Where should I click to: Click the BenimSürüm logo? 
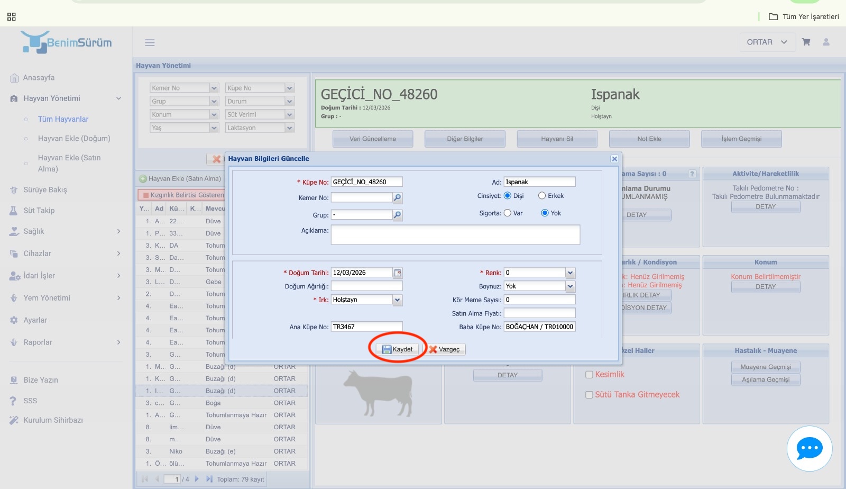67,42
